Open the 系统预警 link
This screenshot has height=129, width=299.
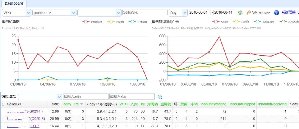click(x=290, y=13)
